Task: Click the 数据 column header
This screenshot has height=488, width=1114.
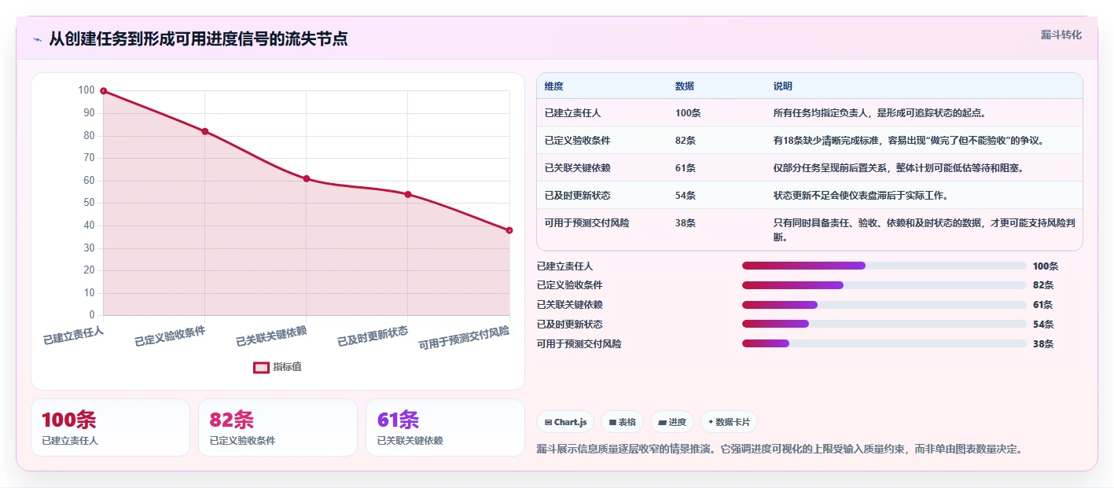Action: pyautogui.click(x=716, y=86)
